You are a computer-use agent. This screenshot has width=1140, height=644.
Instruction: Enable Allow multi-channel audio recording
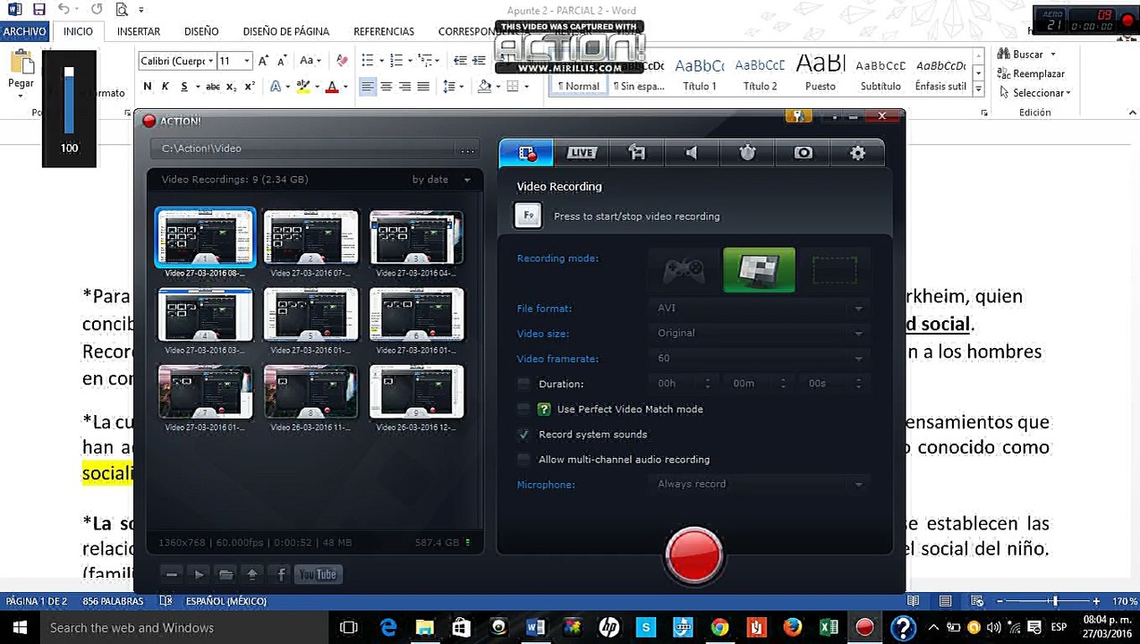pyautogui.click(x=523, y=459)
